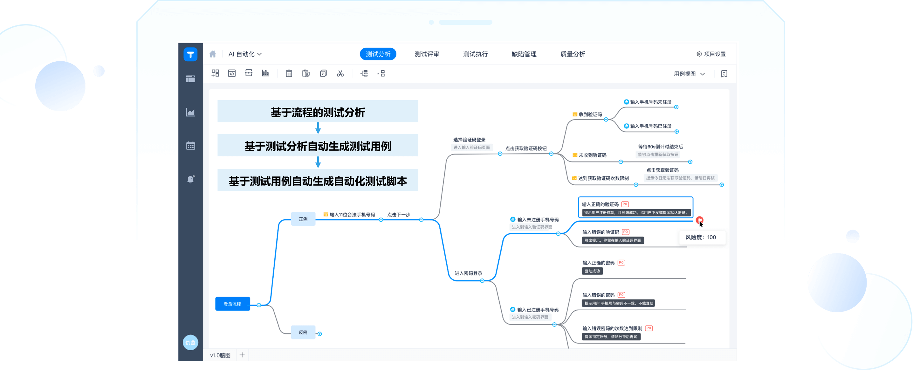Click P0 tag on 输入错误密码的次数达到限制
The height and width of the screenshot is (370, 913).
pos(649,328)
